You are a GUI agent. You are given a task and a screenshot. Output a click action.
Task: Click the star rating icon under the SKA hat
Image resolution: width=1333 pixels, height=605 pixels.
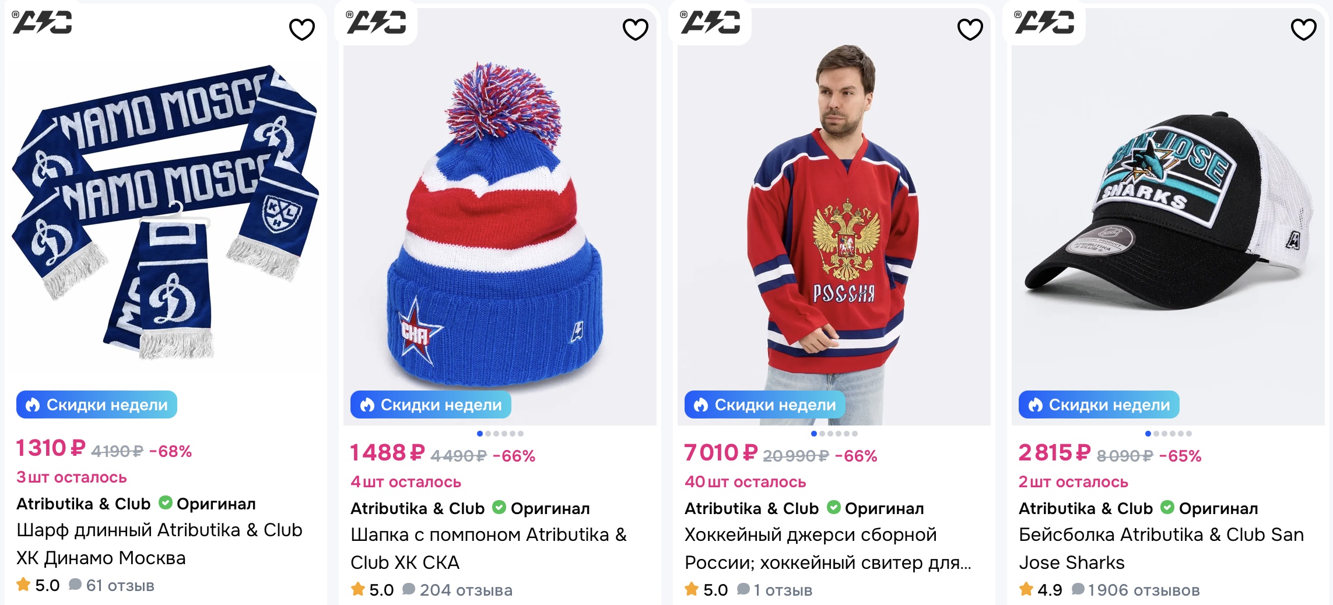[358, 589]
